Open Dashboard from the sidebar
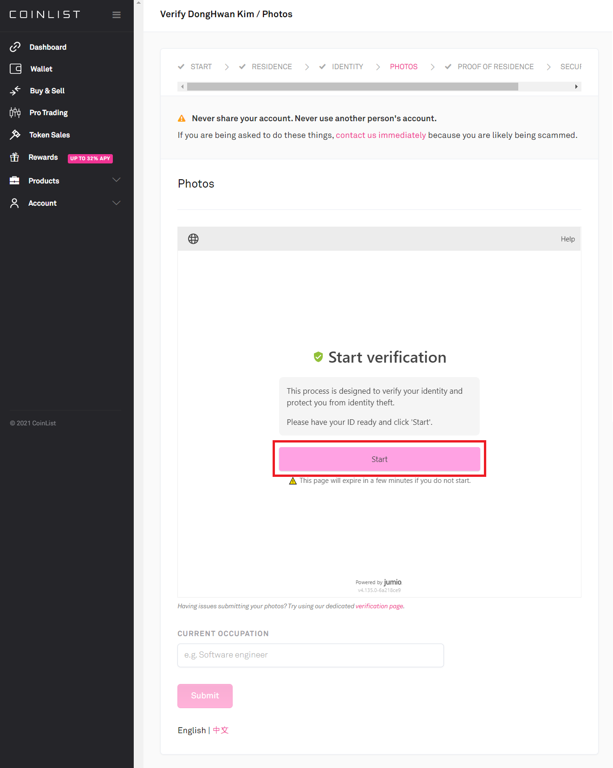The image size is (613, 768). coord(48,47)
